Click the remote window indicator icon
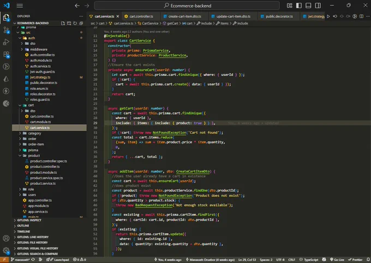371x263 pixels. [4, 260]
